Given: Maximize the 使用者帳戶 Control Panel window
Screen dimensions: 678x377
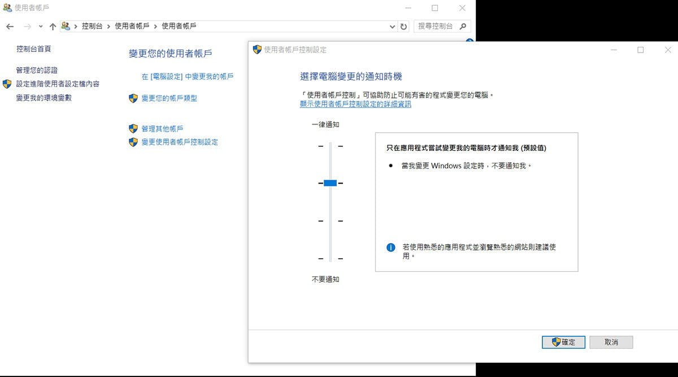Looking at the screenshot, I should (435, 8).
